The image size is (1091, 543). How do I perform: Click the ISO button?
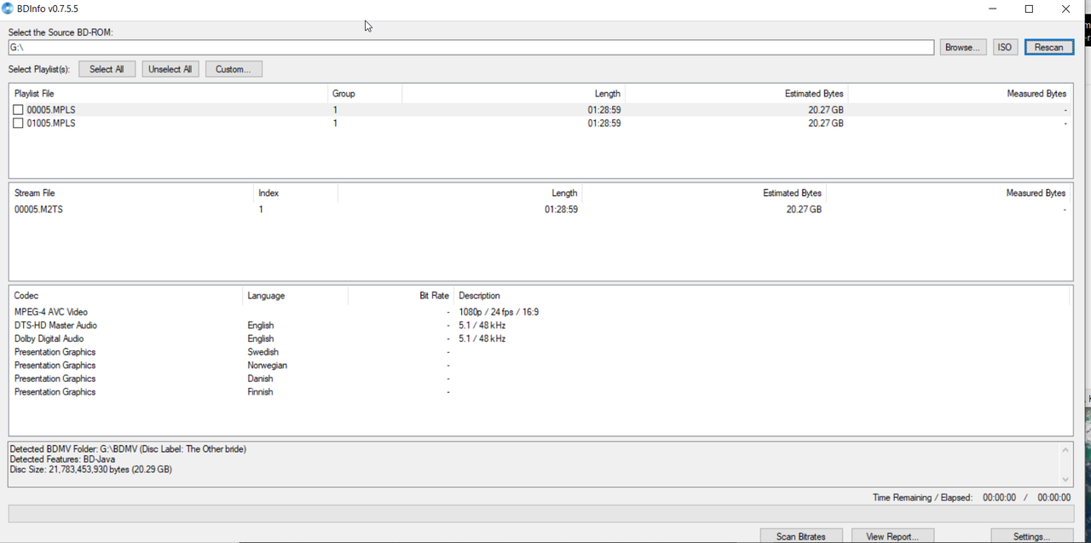[x=1005, y=47]
